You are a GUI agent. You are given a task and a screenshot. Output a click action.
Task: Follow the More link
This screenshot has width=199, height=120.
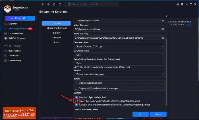(x=188, y=24)
